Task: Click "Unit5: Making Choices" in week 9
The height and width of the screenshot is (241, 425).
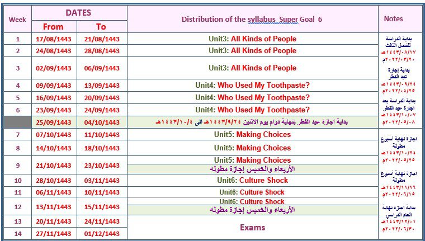Action: tap(253, 160)
